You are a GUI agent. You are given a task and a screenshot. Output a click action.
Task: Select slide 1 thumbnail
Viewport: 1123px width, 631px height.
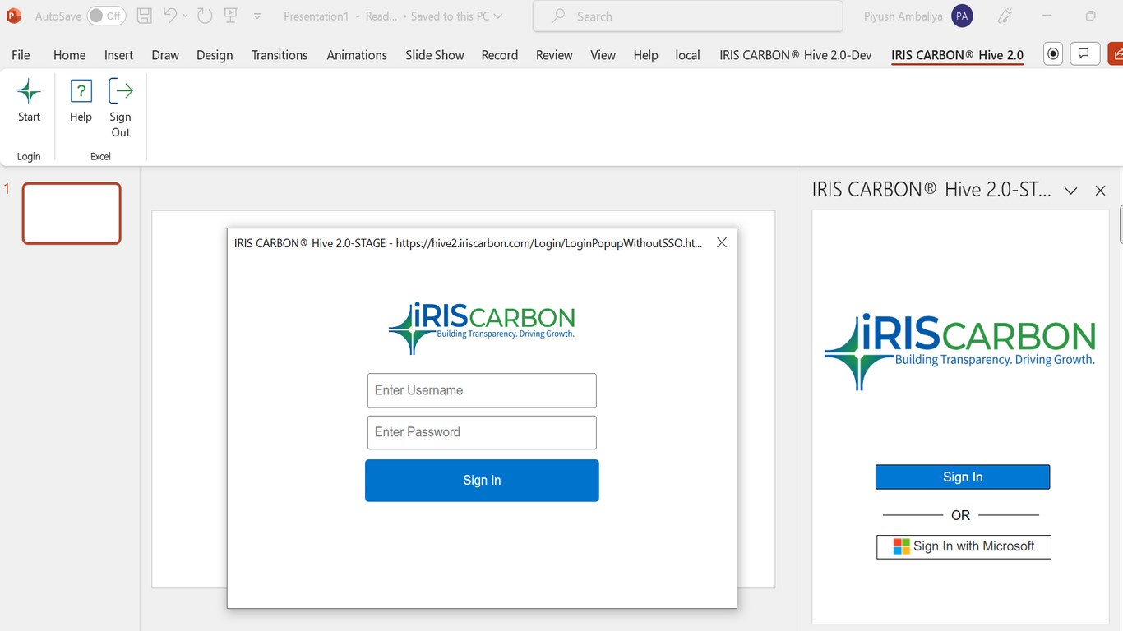[x=72, y=214]
